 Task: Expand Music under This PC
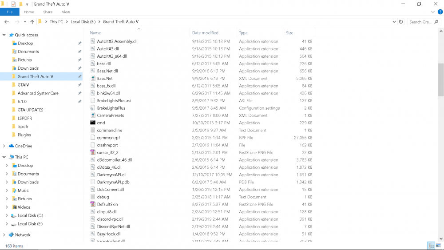pyautogui.click(x=7, y=190)
